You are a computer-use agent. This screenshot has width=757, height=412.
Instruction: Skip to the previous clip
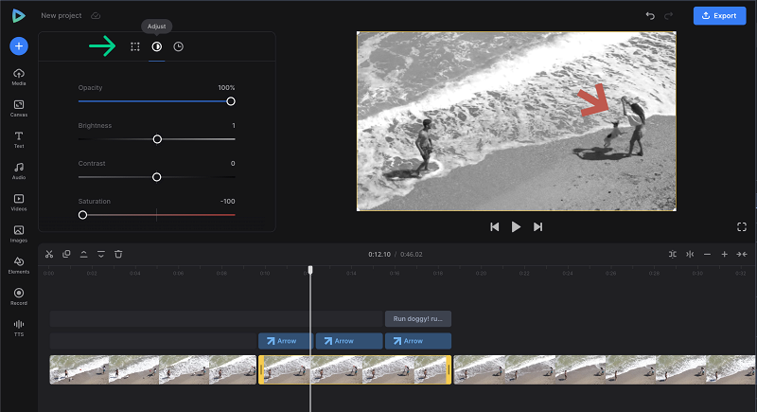(x=494, y=227)
